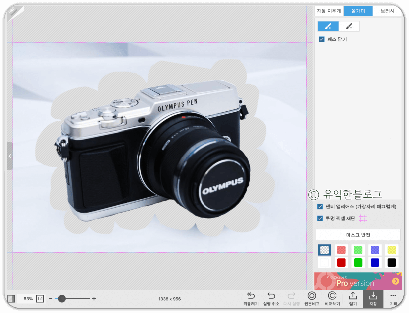
Task: Click the 실행 취소 undo icon
Action: click(x=271, y=299)
